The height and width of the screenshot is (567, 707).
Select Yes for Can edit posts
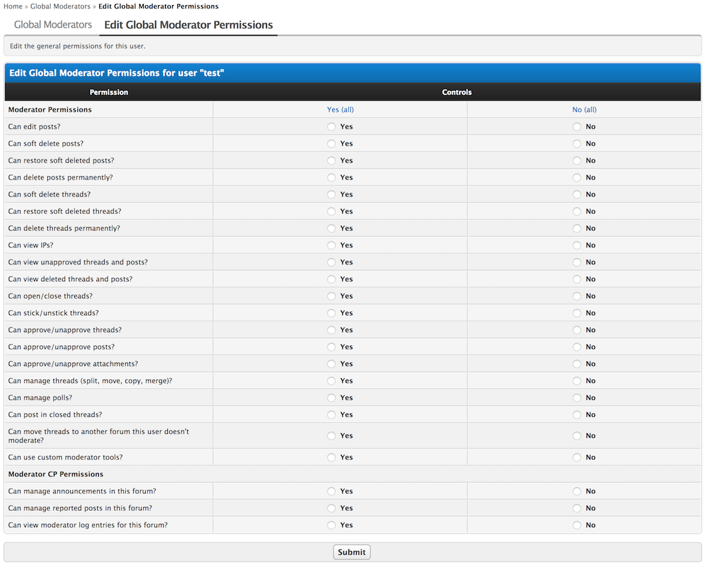pos(332,127)
